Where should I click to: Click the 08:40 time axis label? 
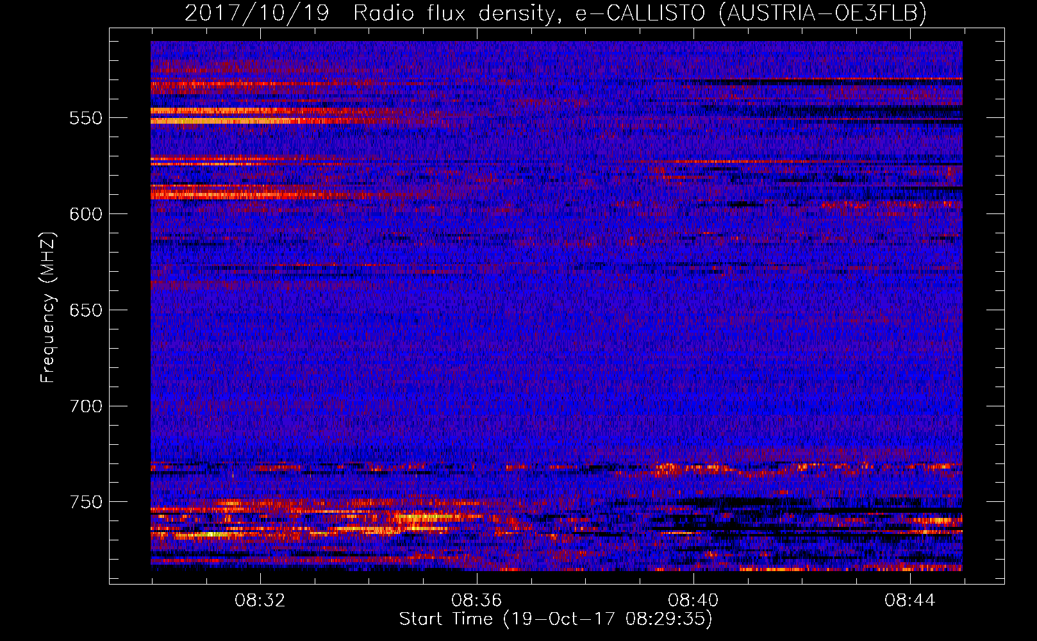[x=693, y=601]
